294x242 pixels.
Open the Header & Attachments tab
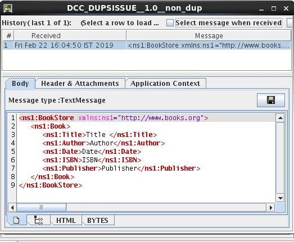pyautogui.click(x=80, y=83)
